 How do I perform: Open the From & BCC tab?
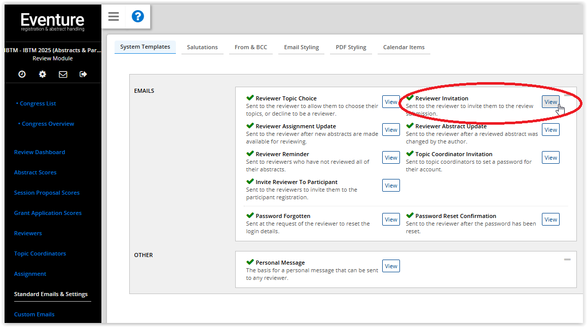point(251,47)
